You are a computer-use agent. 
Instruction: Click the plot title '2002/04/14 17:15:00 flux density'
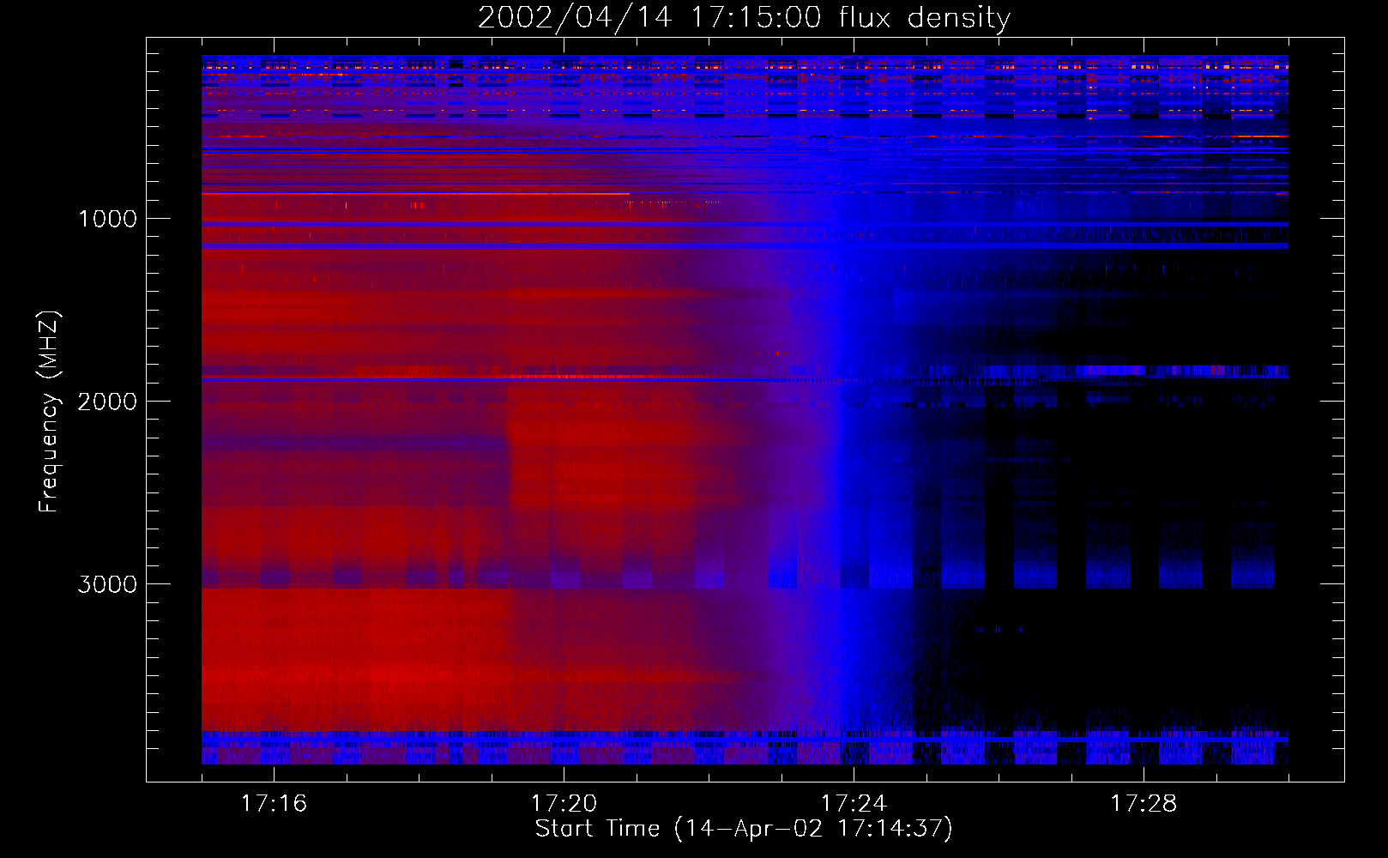(x=744, y=18)
